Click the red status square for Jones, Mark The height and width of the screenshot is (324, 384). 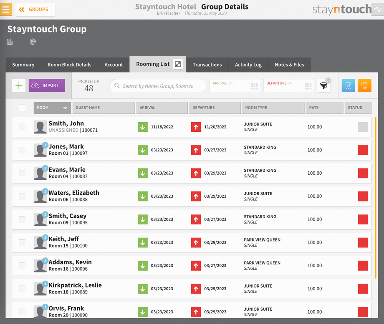pyautogui.click(x=363, y=150)
